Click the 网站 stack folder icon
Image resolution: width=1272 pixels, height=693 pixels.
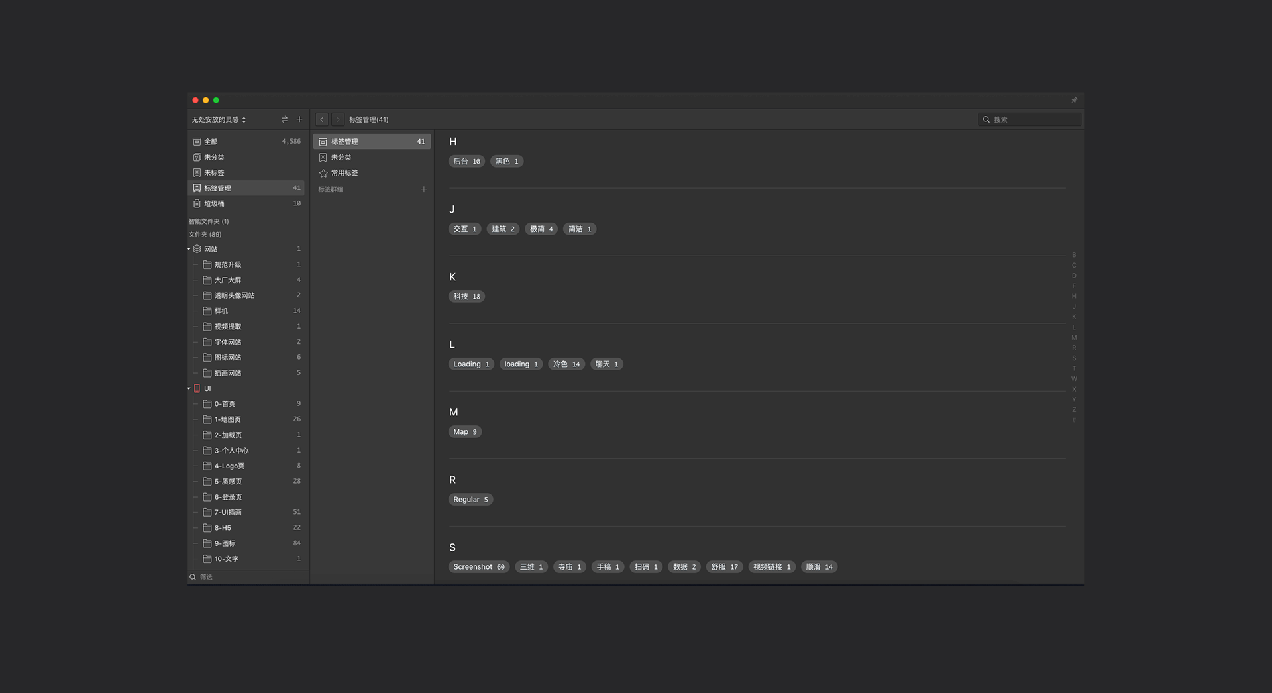(x=197, y=249)
